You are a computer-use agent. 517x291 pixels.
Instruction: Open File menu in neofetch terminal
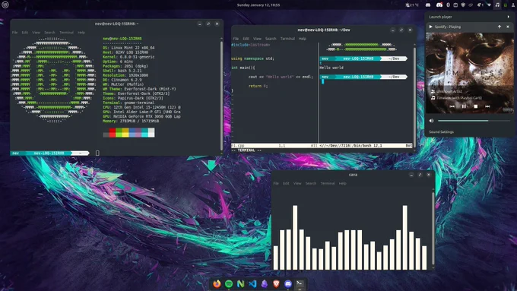tap(15, 33)
